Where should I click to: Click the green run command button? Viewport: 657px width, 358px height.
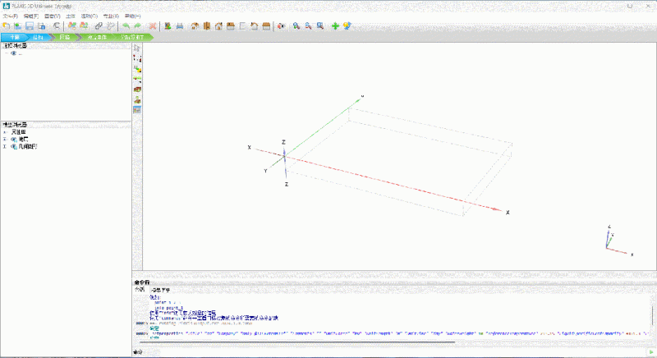coord(651,352)
